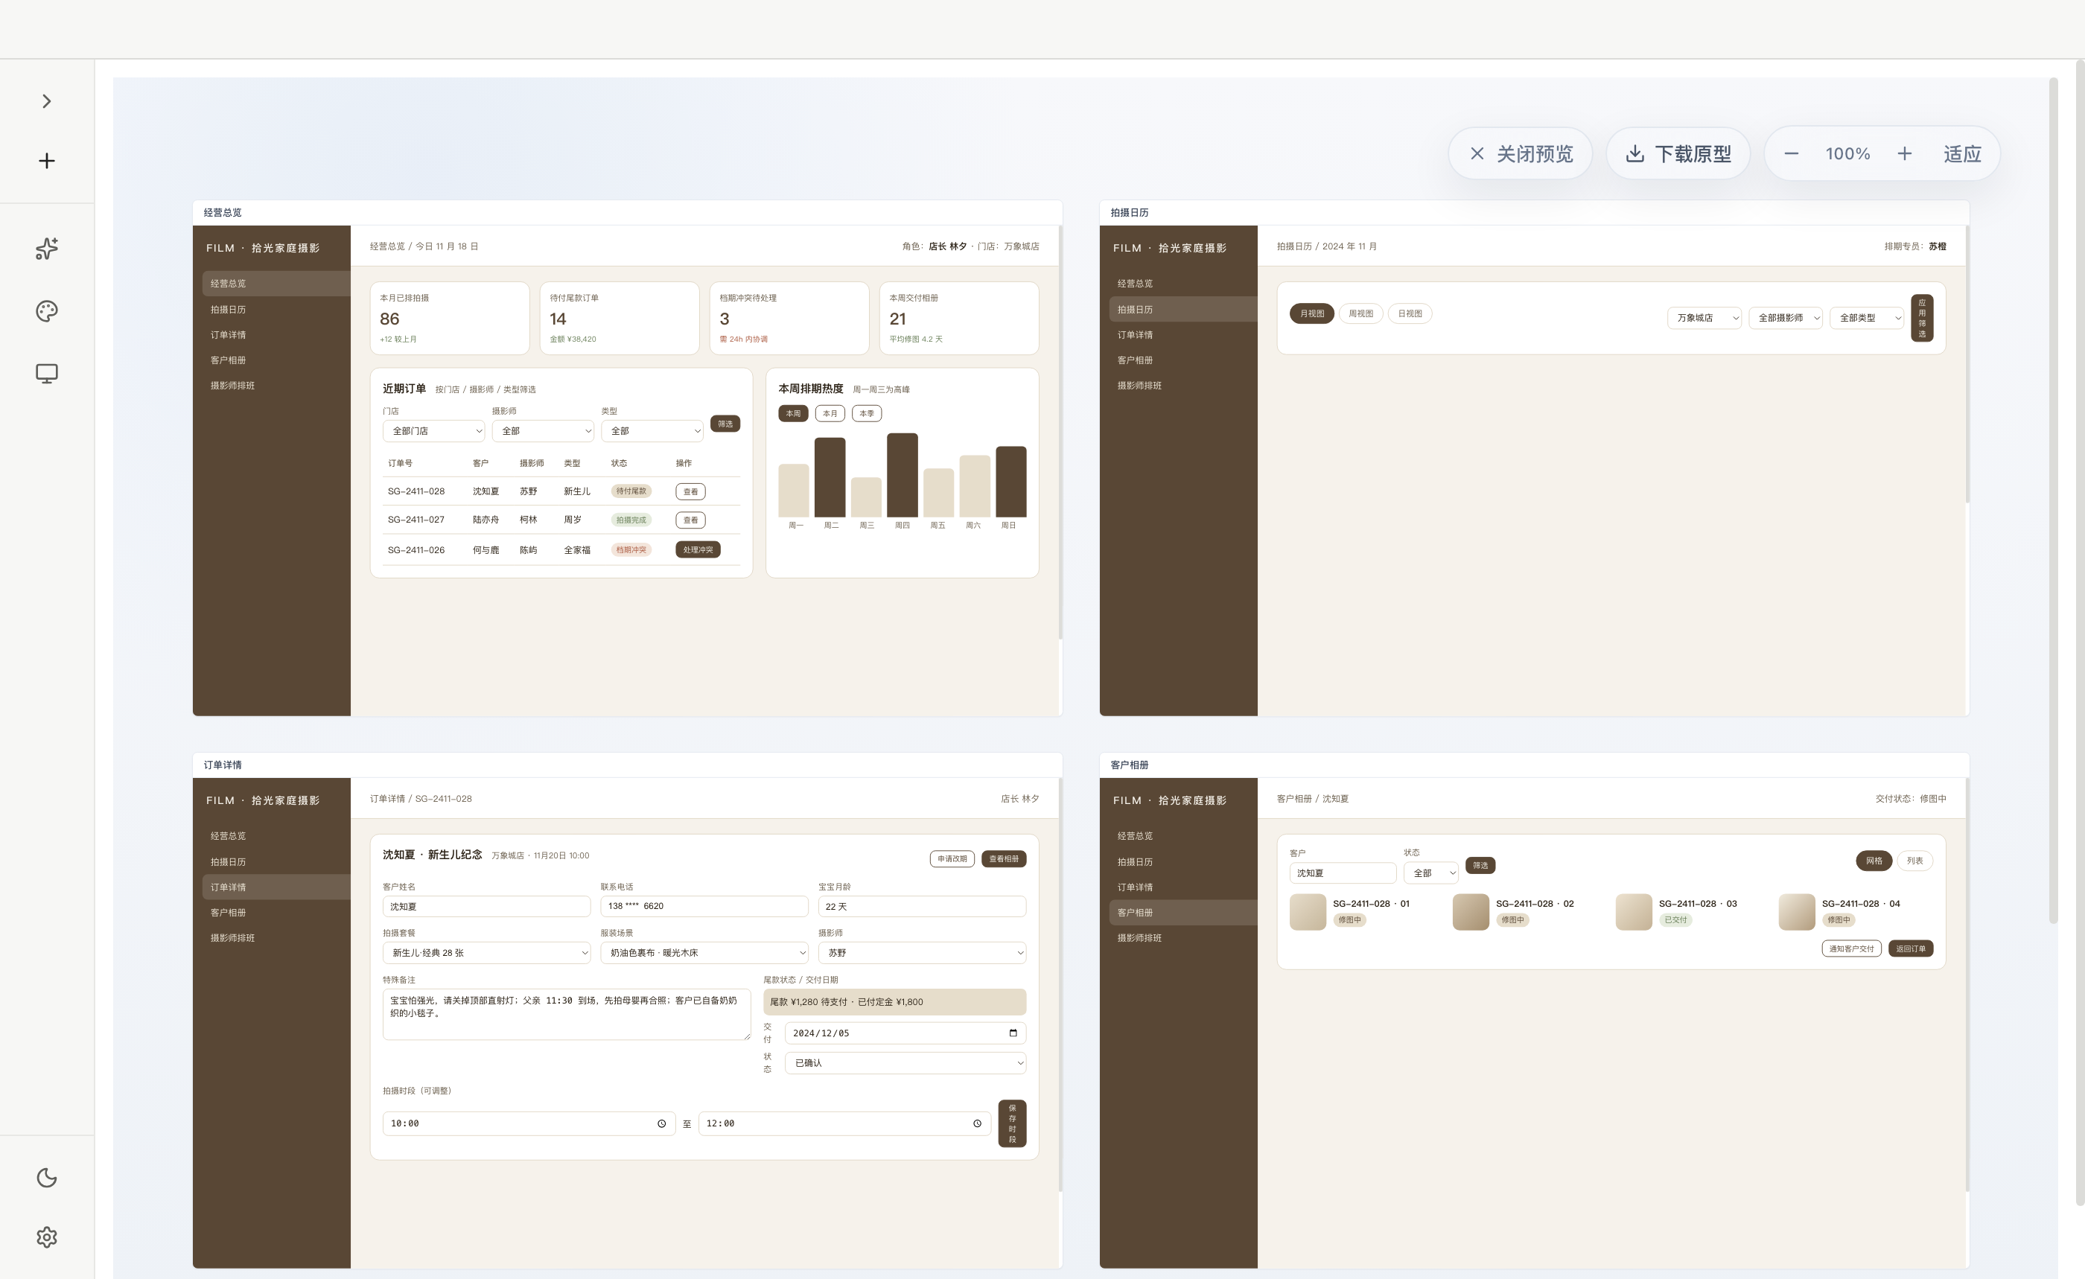Viewport: 2085px width, 1279px height.
Task: Click the 下载原型 button
Action: 1678,153
